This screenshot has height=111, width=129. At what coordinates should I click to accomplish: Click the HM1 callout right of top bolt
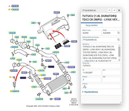pos(73,15)
